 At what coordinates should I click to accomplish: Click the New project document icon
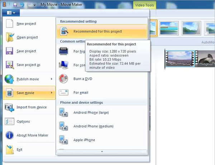tap(9, 23)
